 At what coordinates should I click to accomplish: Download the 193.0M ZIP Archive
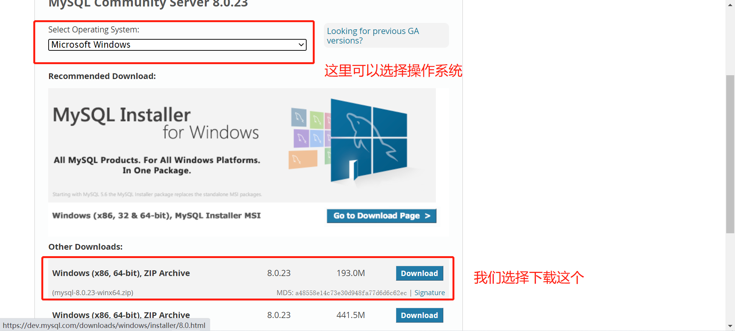pyautogui.click(x=420, y=273)
